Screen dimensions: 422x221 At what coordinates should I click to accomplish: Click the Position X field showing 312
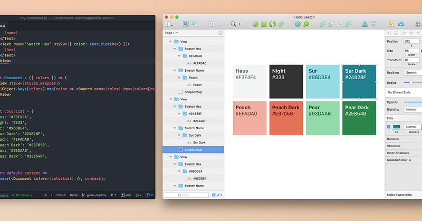[x=411, y=42]
